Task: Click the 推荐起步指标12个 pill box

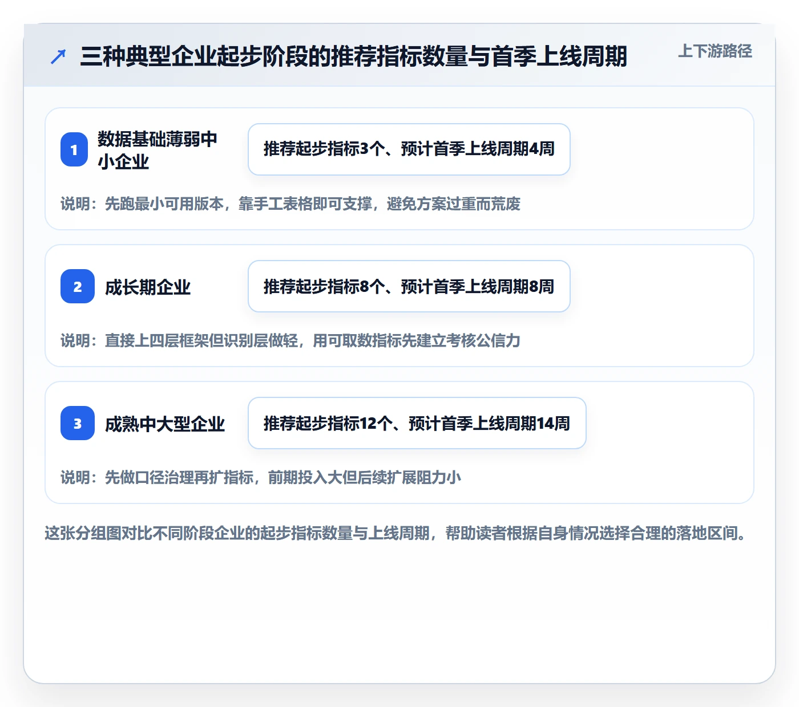Action: (x=417, y=423)
